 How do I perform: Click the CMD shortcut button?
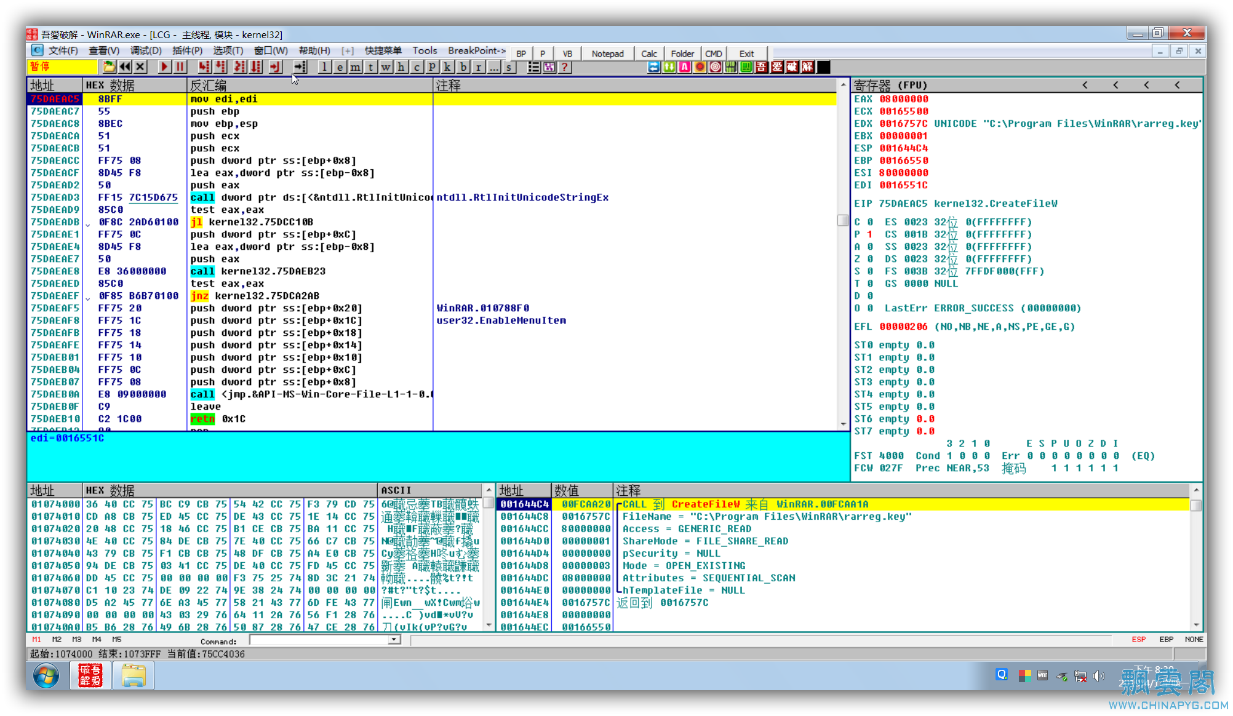[714, 54]
